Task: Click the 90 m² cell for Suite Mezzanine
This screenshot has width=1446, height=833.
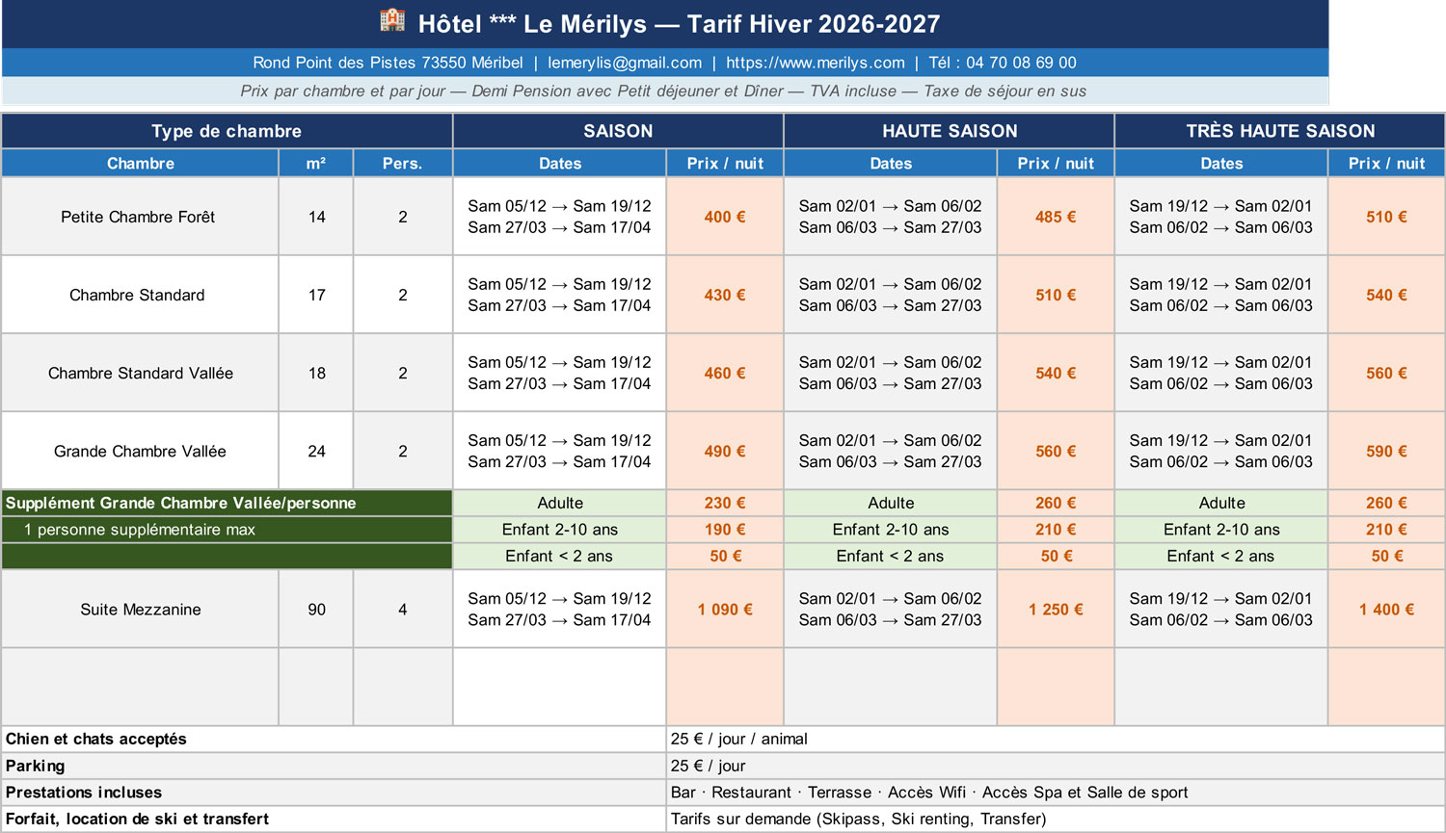Action: pos(316,609)
